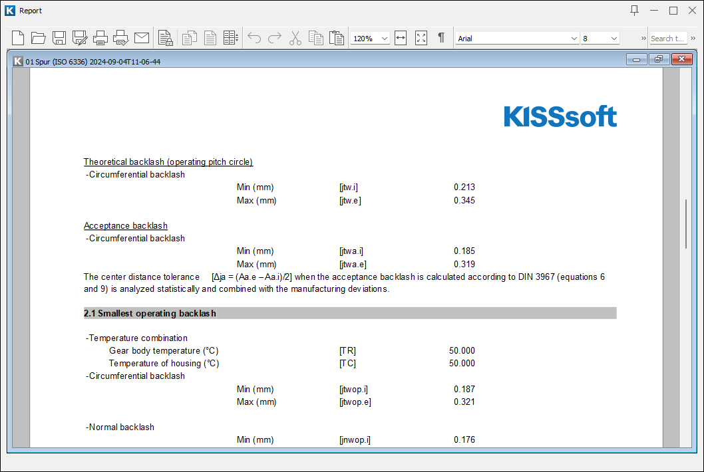Toggle paragraph formatting marks display
704x472 pixels.
point(440,38)
